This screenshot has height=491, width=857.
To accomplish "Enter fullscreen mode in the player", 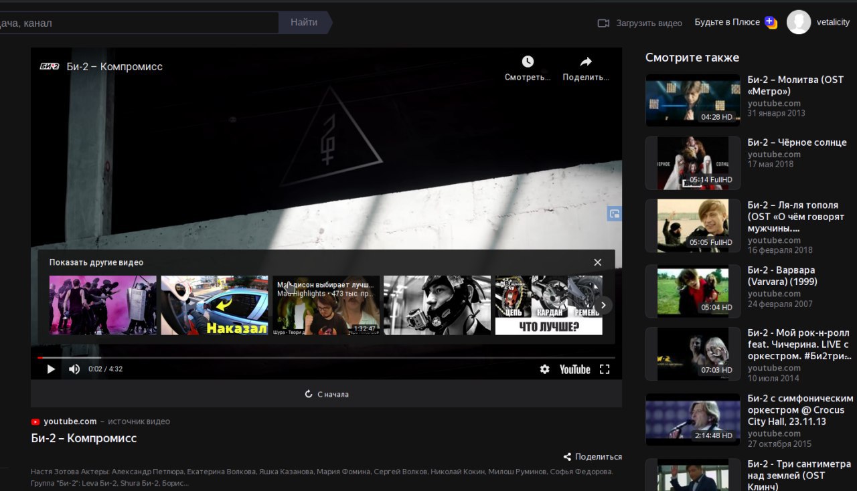I will point(605,369).
